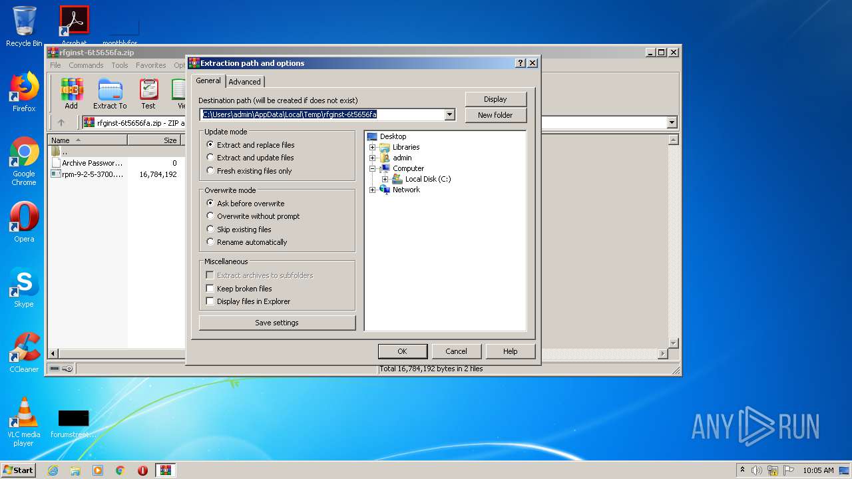Open Opera taskbar icon
Image resolution: width=852 pixels, height=479 pixels.
pyautogui.click(x=142, y=470)
